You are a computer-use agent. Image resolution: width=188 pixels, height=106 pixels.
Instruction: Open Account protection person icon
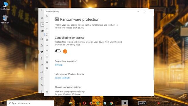point(47,40)
